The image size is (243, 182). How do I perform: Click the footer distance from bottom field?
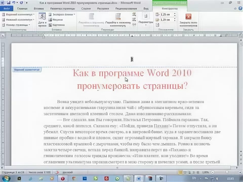pos(167,20)
